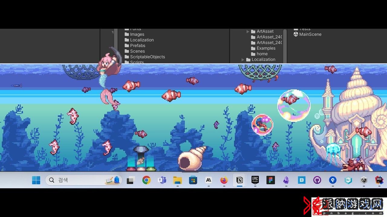Select Localization folder between Images and Prefabs
387x217 pixels.
pos(139,40)
